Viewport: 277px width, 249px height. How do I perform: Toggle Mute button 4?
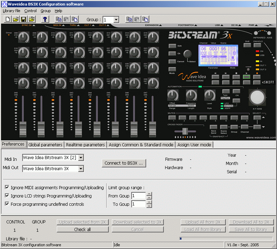click(203, 118)
